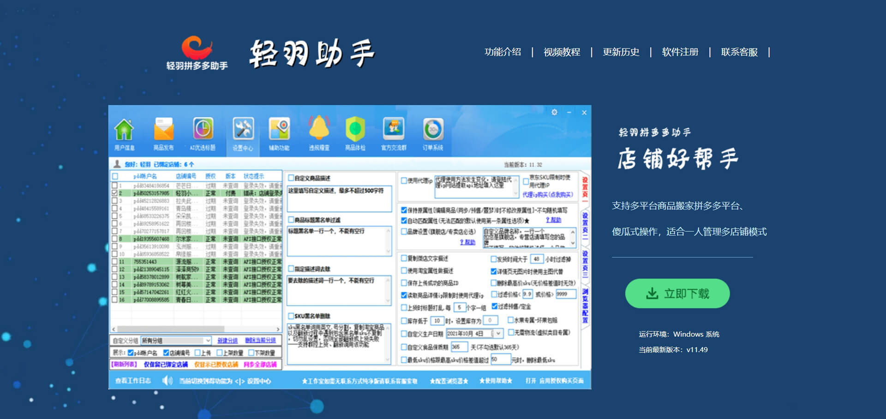Click the 轻羽拼多多助手 logo
The image size is (886, 419).
pyautogui.click(x=197, y=53)
